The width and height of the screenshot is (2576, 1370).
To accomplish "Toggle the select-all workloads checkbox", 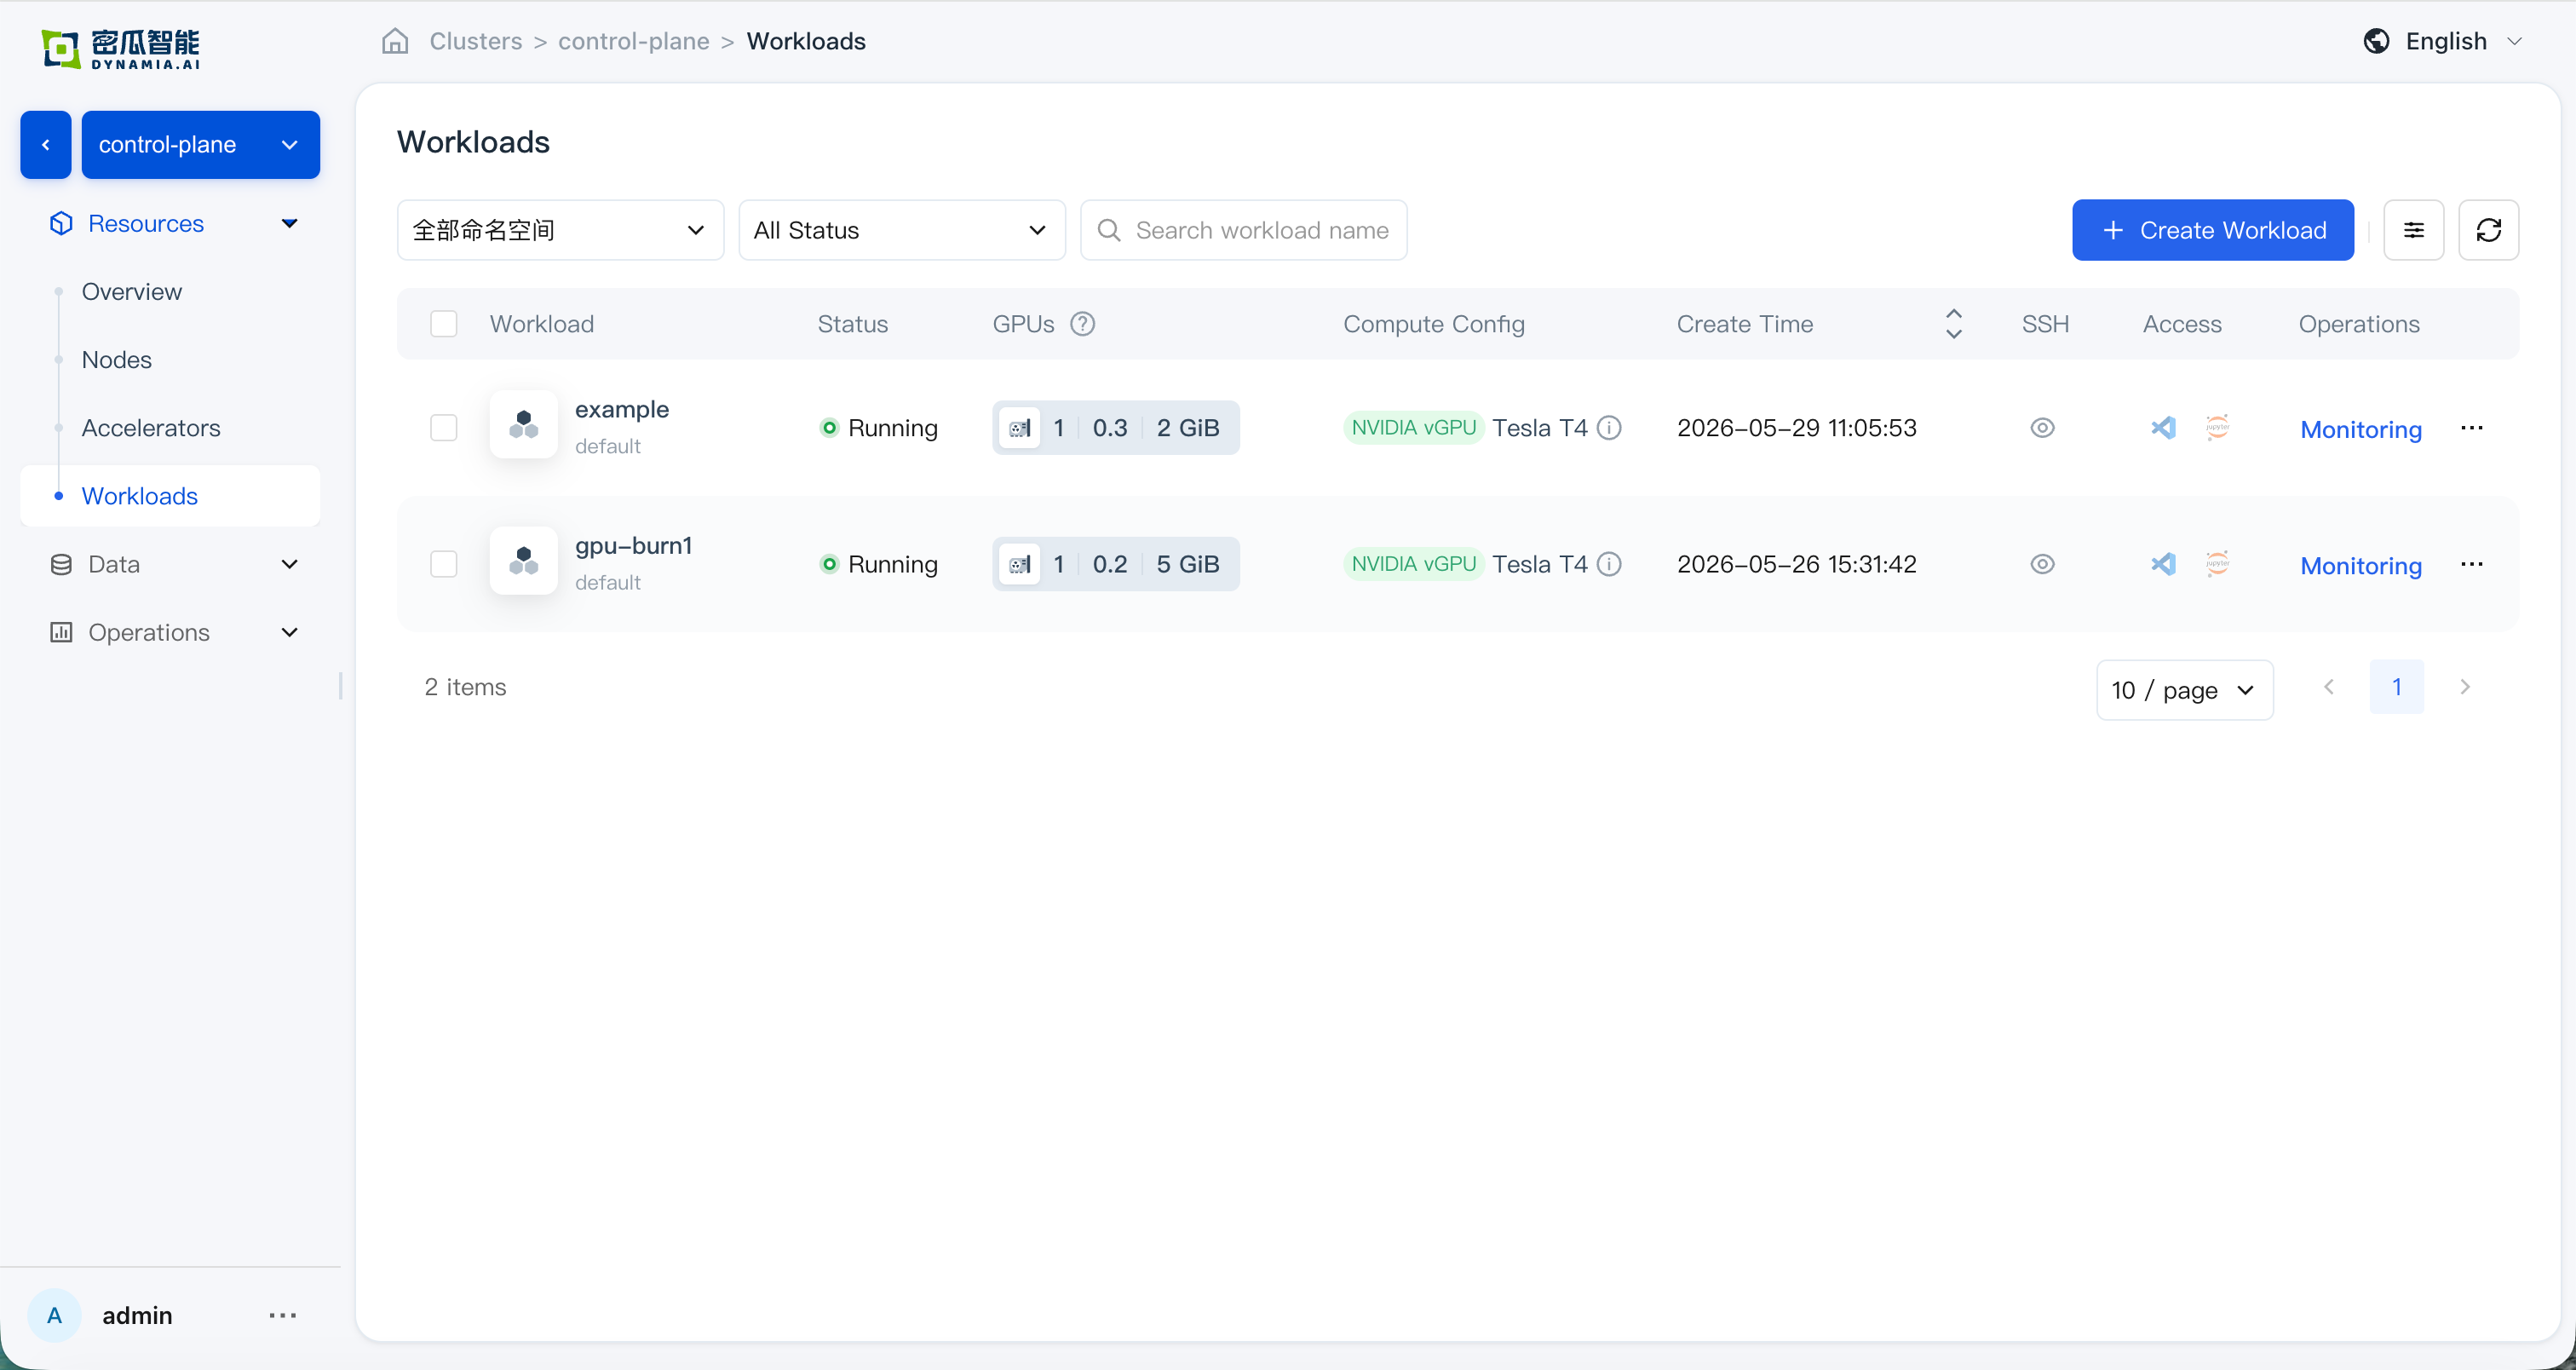I will click(x=443, y=324).
